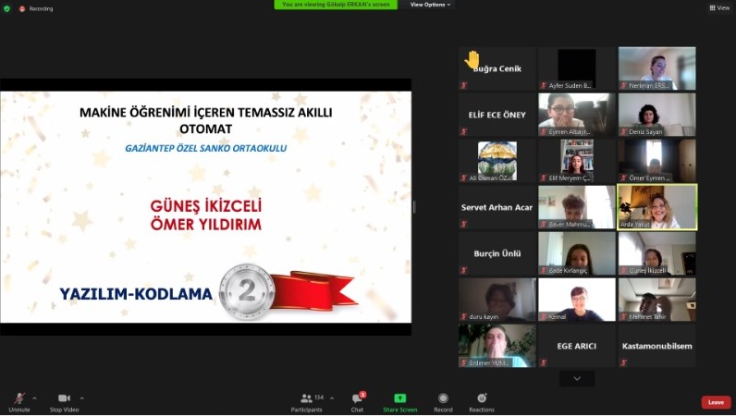Screen dimensions: 736x417
Task: Show next page of gallery participants
Action: click(577, 378)
